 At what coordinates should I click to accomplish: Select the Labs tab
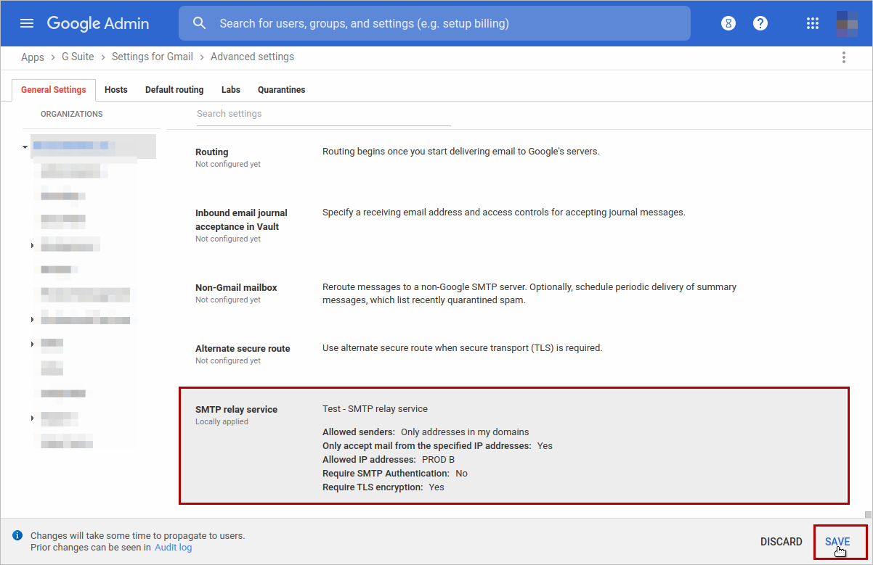231,90
